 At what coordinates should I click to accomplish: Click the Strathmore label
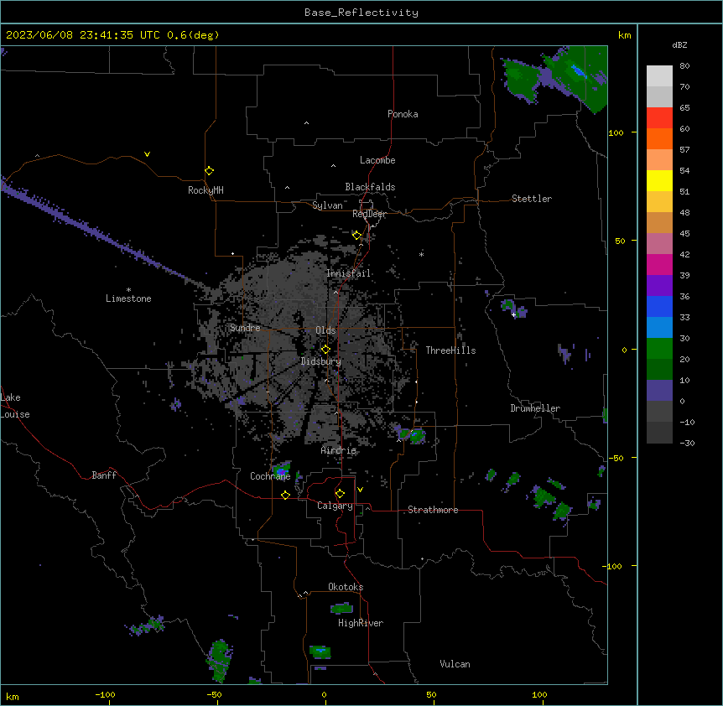(x=433, y=510)
